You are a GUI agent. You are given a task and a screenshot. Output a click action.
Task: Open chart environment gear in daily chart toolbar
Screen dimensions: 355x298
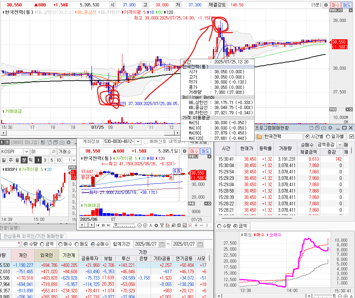tap(156, 225)
